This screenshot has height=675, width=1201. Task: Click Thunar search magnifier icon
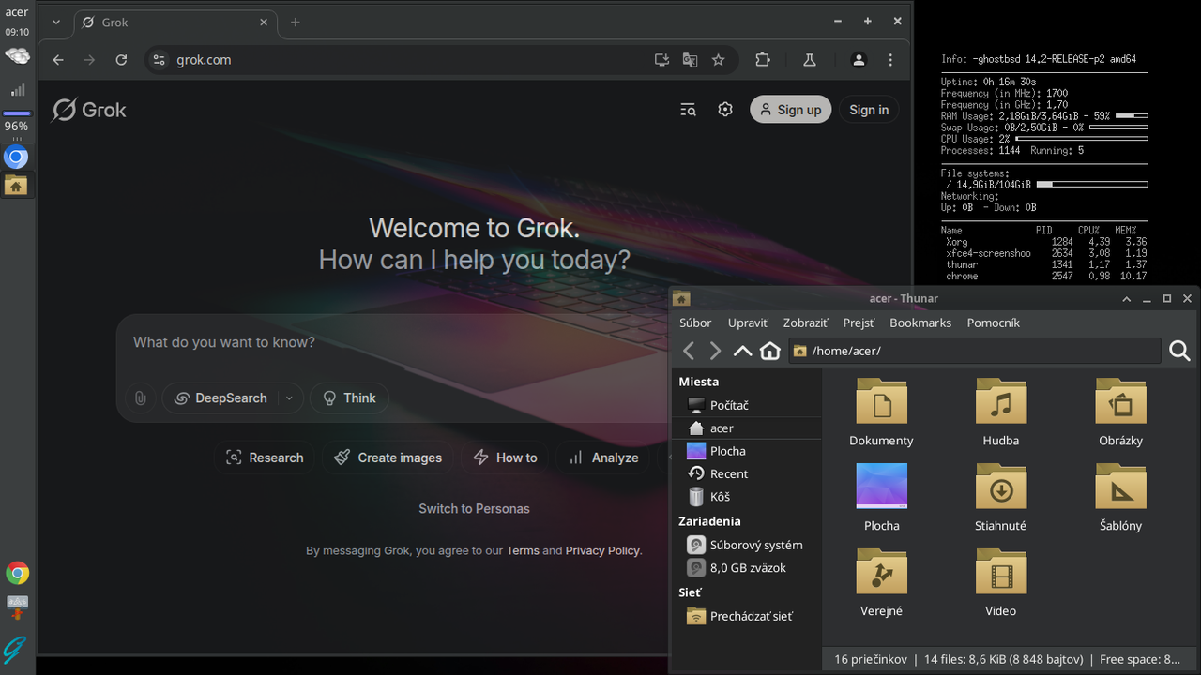1179,351
